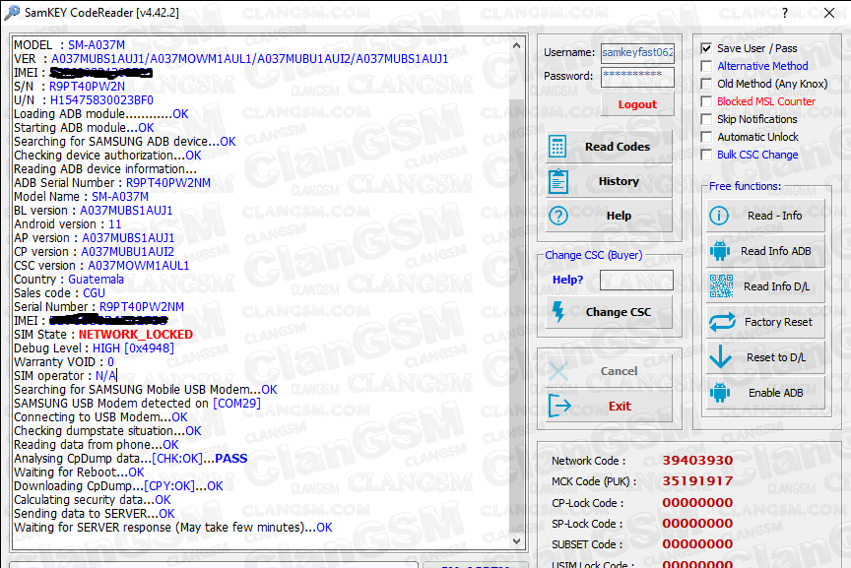This screenshot has height=568, width=851.
Task: Click the X icon beside Cancel
Action: [558, 371]
